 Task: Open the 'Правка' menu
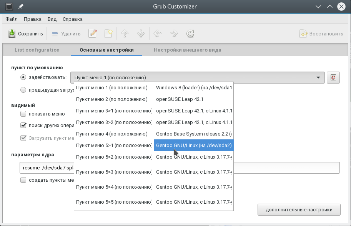pos(32,19)
